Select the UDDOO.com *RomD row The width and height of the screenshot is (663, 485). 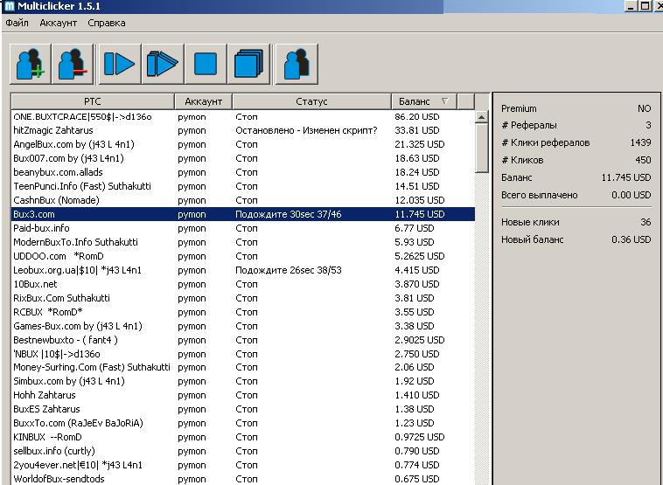[x=243, y=255]
